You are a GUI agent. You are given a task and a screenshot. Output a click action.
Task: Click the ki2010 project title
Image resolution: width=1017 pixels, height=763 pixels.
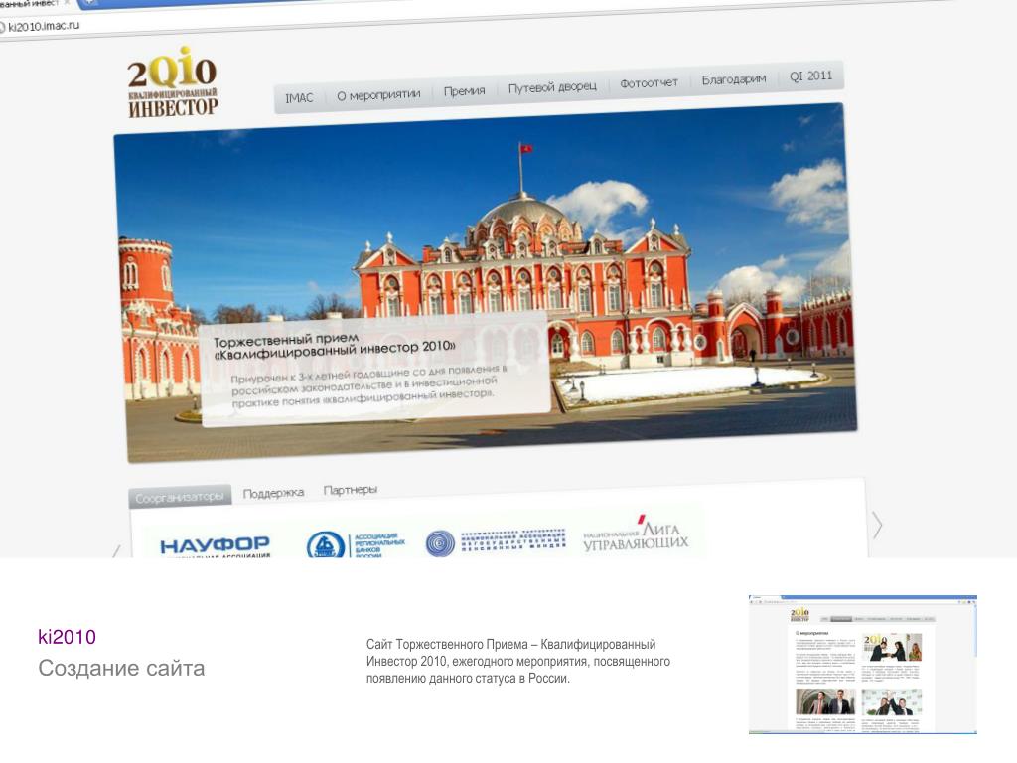point(67,637)
